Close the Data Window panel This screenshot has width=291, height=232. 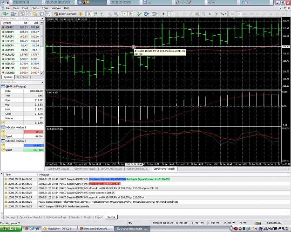[42, 82]
